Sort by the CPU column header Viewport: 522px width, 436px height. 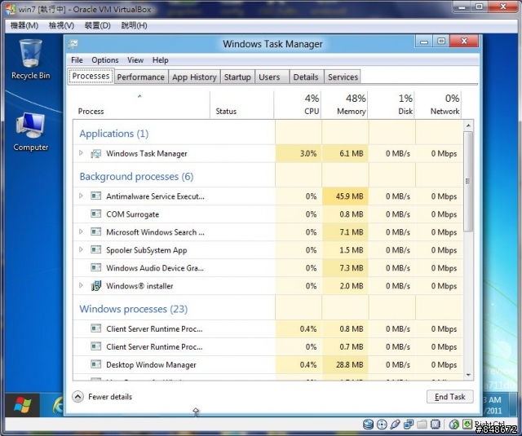tap(298, 105)
